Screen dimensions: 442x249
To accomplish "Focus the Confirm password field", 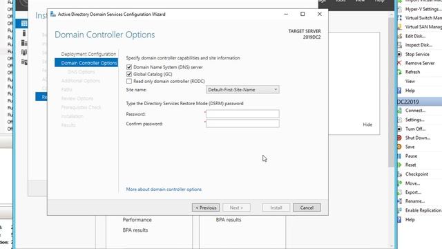I will pyautogui.click(x=242, y=123).
